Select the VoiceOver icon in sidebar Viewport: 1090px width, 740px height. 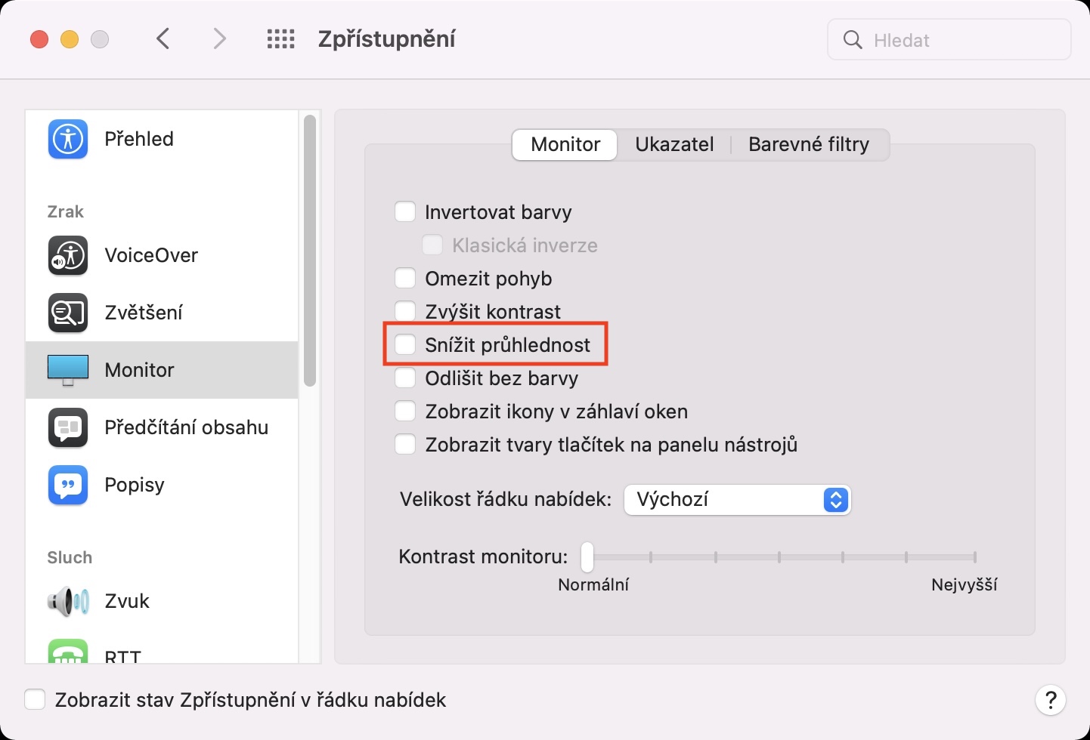(68, 255)
